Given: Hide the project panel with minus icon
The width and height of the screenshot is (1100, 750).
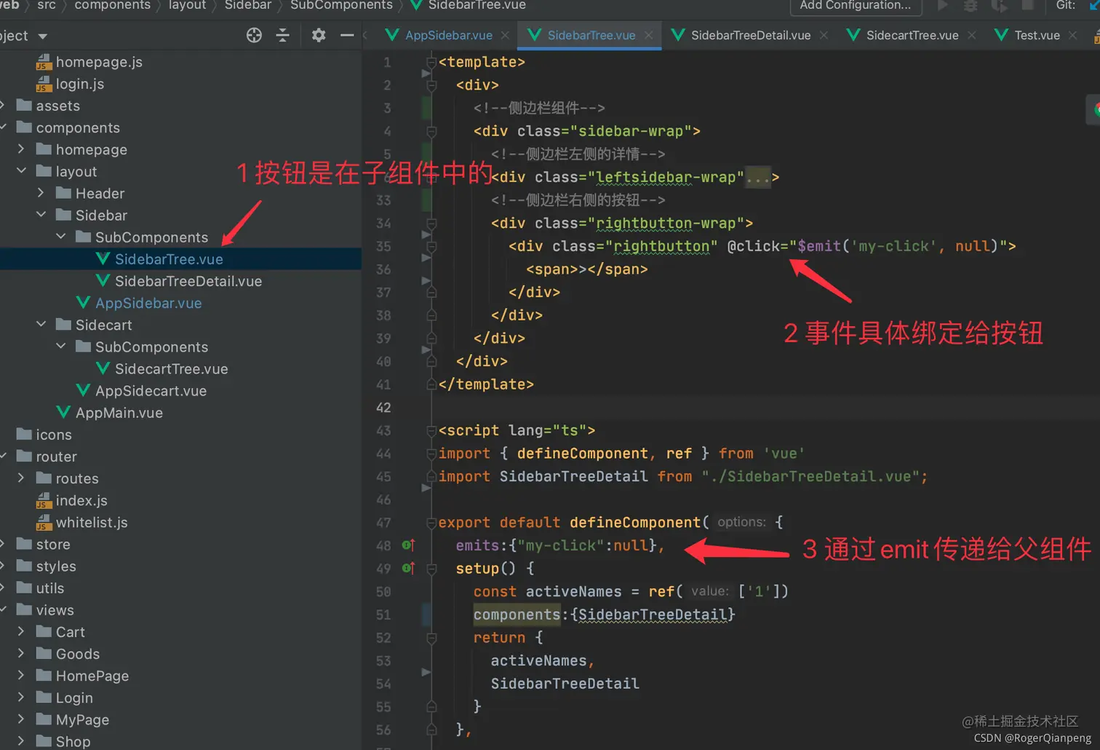Looking at the screenshot, I should pyautogui.click(x=347, y=35).
